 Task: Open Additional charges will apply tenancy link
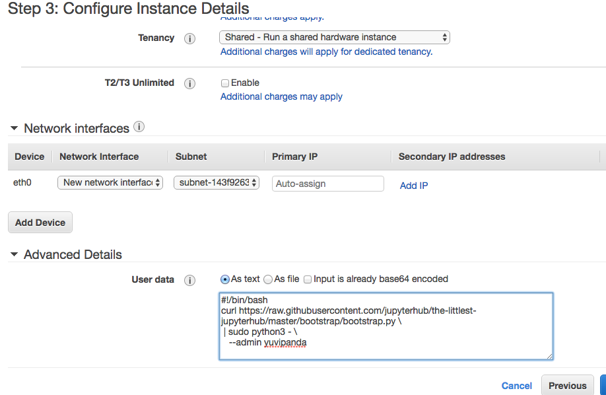326,52
